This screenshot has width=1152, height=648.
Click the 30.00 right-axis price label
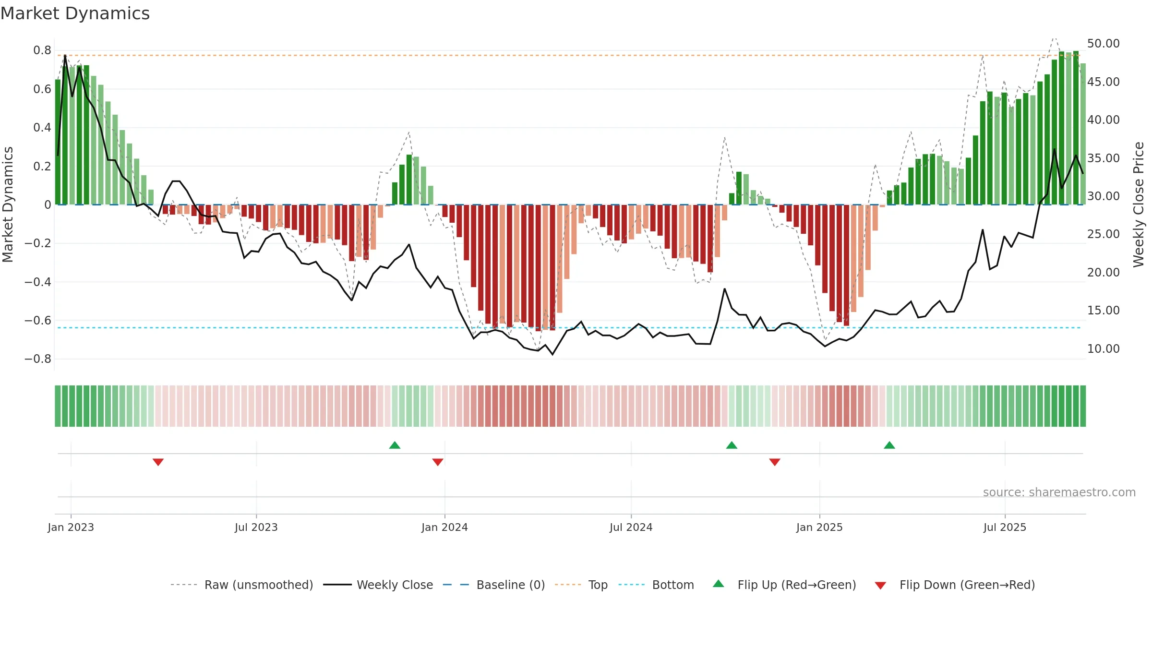pyautogui.click(x=1104, y=196)
